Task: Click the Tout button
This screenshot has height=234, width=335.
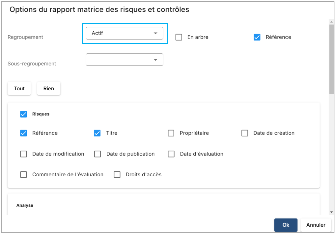Action: (x=19, y=88)
